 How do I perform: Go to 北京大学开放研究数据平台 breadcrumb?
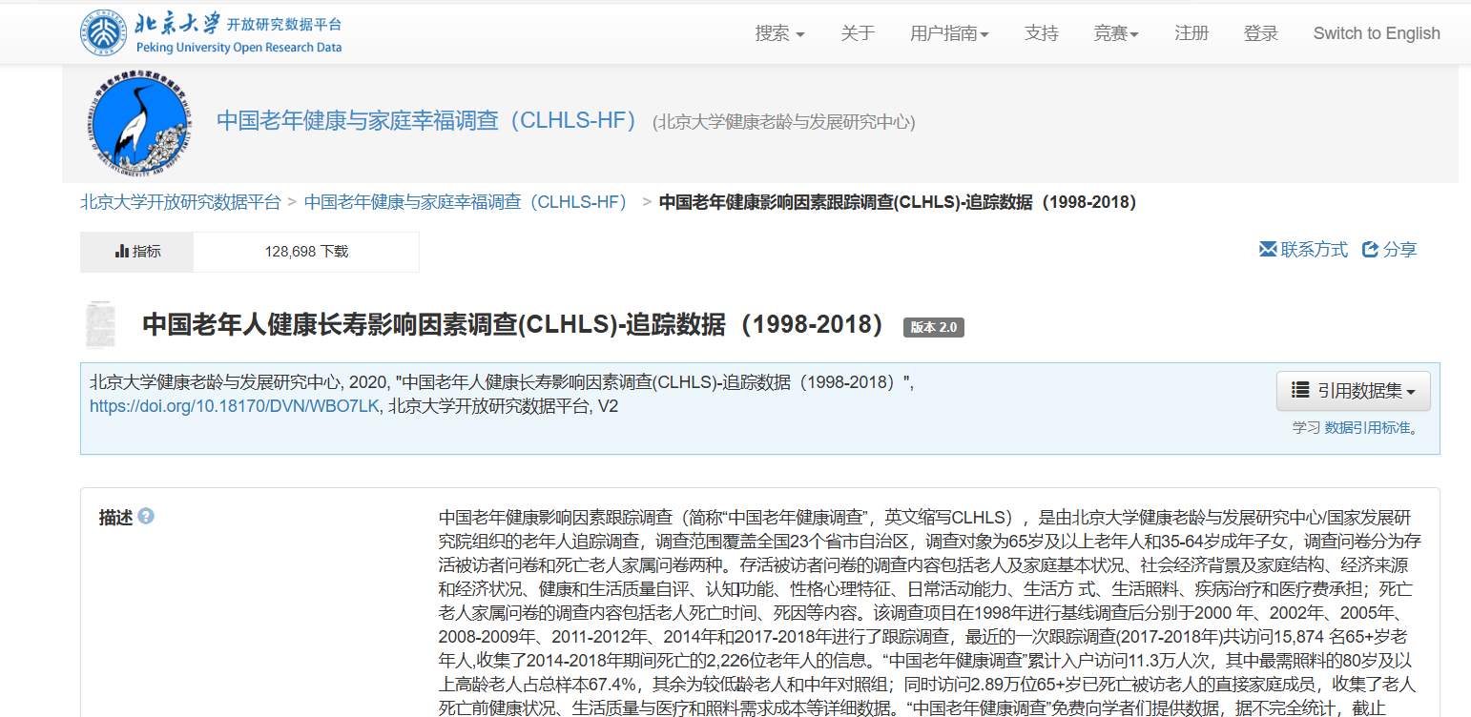click(x=180, y=202)
